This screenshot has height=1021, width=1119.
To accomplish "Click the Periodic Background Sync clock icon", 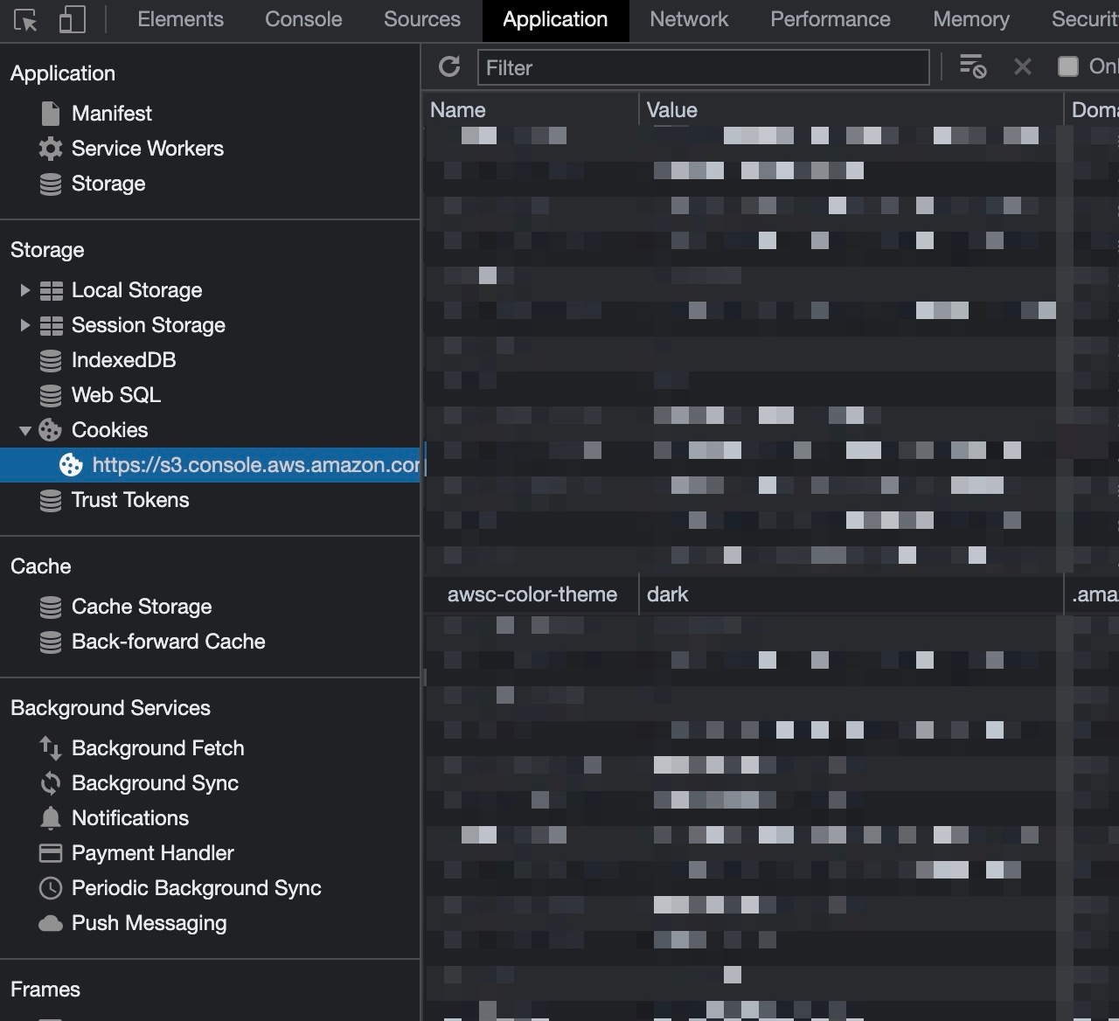I will [51, 888].
